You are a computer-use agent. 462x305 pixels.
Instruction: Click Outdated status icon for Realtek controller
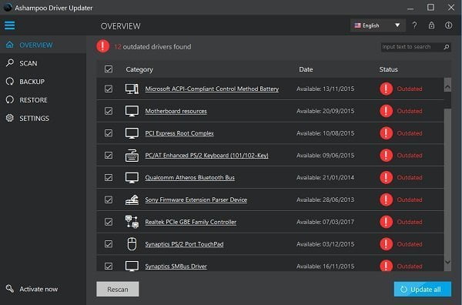[386, 222]
